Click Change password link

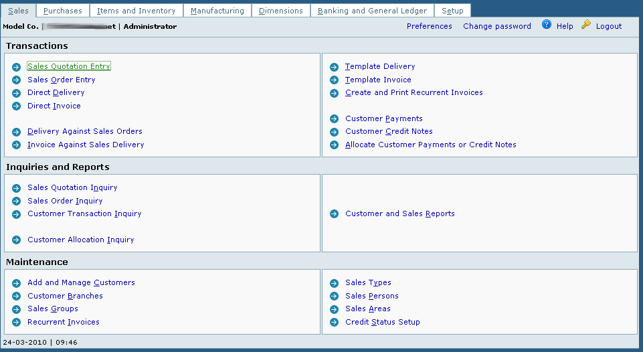tap(497, 26)
